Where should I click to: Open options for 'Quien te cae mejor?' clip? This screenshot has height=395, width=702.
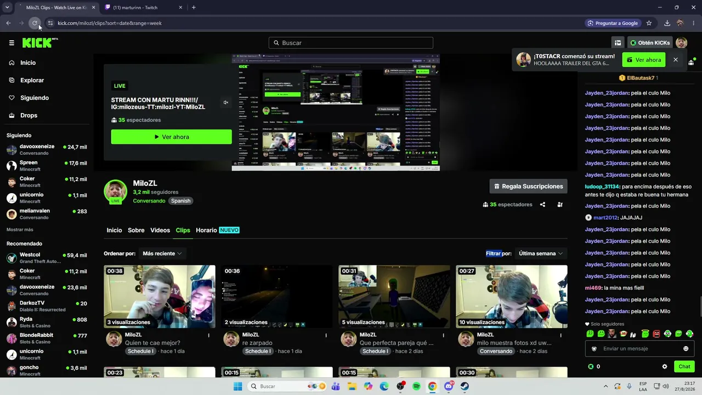click(208, 335)
